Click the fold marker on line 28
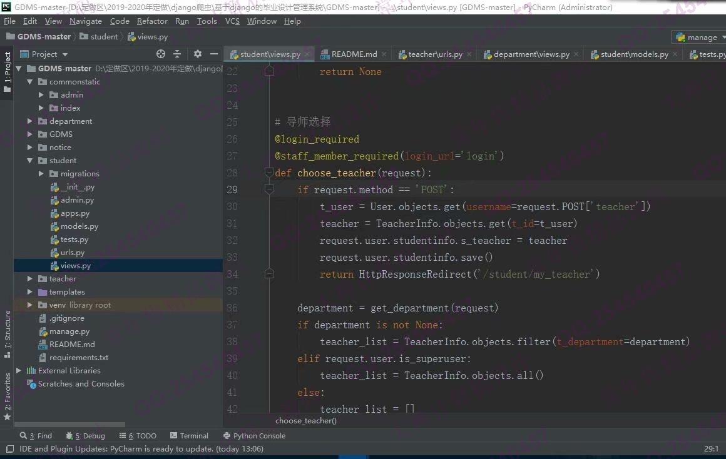Screen dimensions: 726x459 point(269,173)
